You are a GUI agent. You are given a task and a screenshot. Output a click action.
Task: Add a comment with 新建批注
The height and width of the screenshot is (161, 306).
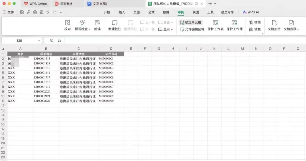coord(115,25)
